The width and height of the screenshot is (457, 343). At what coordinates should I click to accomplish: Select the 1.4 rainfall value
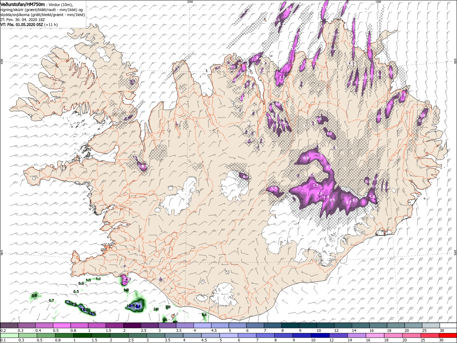pyautogui.click(x=204, y=315)
